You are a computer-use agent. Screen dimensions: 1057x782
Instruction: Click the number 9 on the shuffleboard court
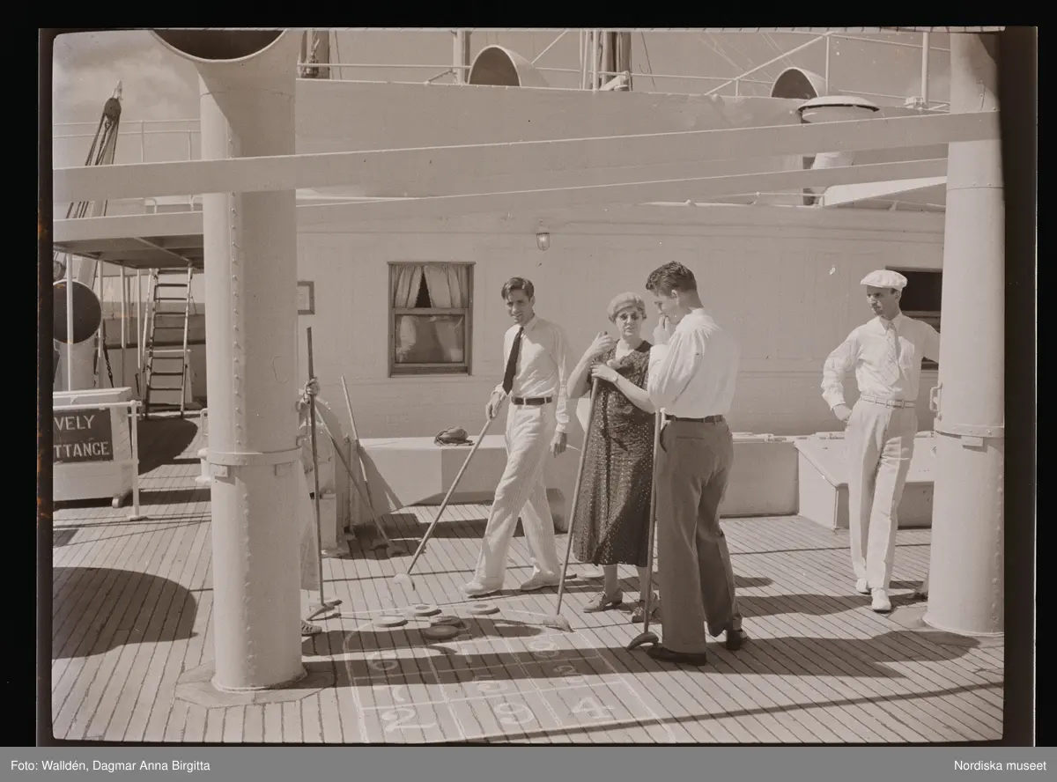pos(511,712)
